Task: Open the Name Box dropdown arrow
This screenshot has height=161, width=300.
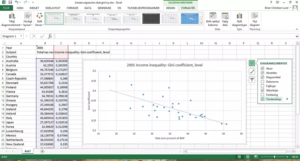Action: coord(21,36)
